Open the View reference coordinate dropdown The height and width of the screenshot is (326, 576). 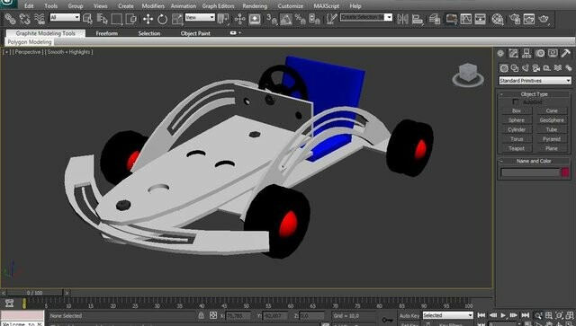pos(200,17)
